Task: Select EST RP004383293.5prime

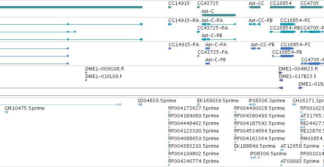Action: coord(169,150)
